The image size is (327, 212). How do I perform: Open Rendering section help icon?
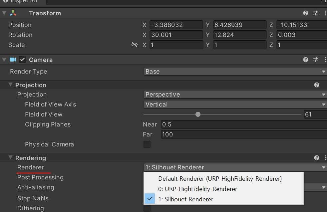coord(317,158)
